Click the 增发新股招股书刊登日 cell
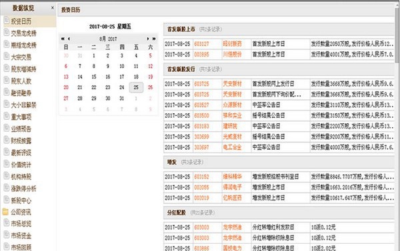This screenshot has height=251, width=400. click(281, 176)
